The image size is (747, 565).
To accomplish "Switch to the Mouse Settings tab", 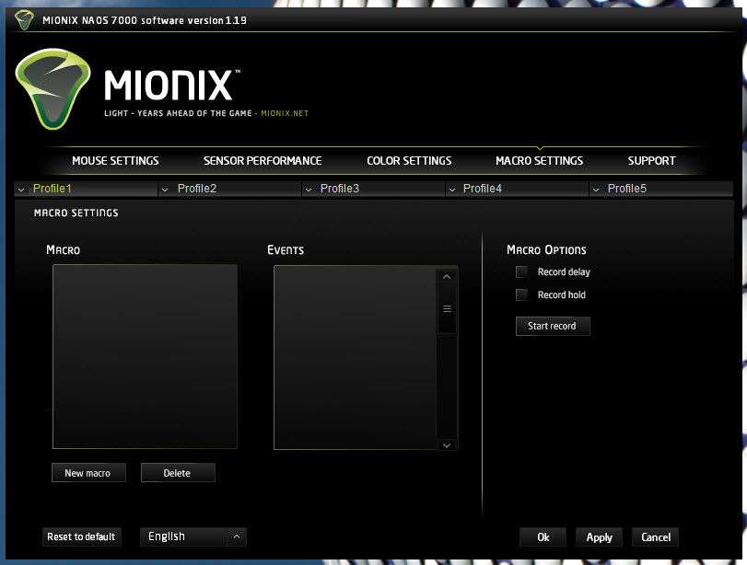I will [x=115, y=161].
